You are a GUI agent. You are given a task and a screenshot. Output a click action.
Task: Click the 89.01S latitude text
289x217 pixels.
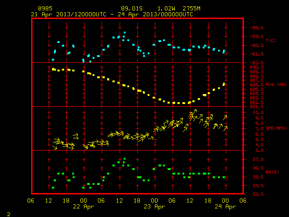(132, 9)
